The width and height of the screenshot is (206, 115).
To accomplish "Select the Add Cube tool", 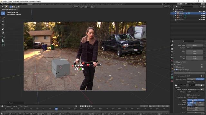I will [x=3, y=45].
